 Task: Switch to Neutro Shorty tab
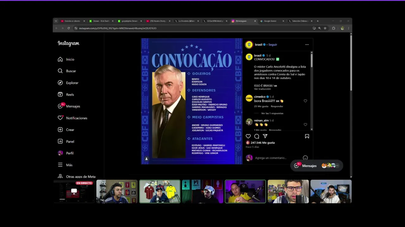158,21
